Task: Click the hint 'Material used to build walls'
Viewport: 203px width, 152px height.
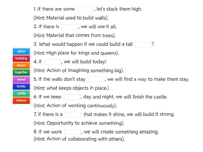Action: 71,18
